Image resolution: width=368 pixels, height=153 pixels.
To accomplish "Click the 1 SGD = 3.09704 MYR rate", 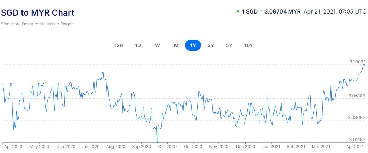I will 271,11.
